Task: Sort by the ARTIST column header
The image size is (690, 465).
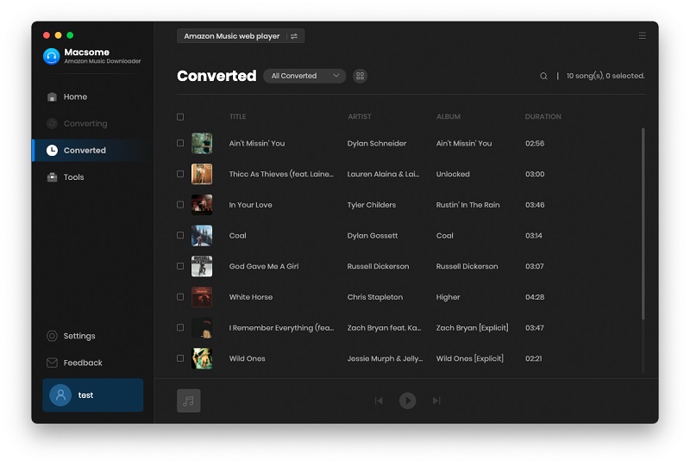Action: [360, 116]
